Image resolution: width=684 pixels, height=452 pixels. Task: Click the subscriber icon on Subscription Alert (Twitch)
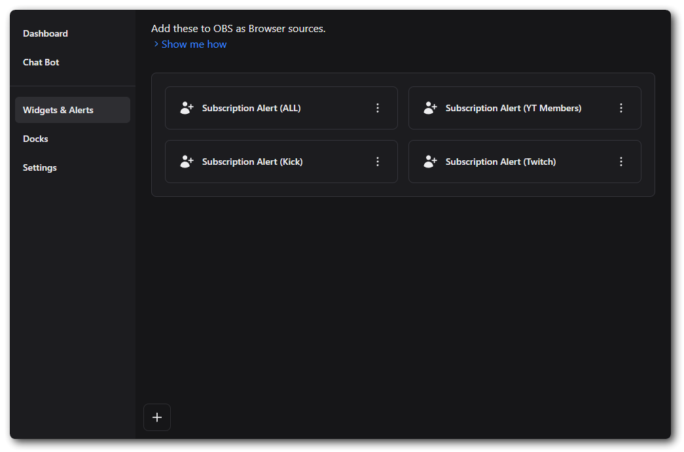(430, 161)
